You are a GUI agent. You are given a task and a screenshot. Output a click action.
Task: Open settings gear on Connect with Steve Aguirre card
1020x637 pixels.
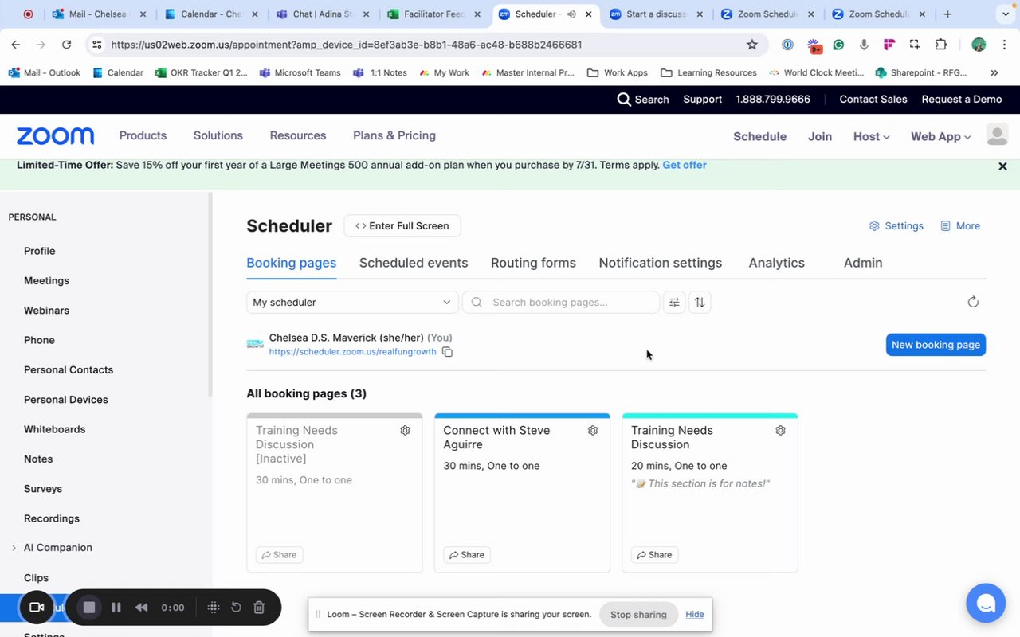tap(593, 430)
